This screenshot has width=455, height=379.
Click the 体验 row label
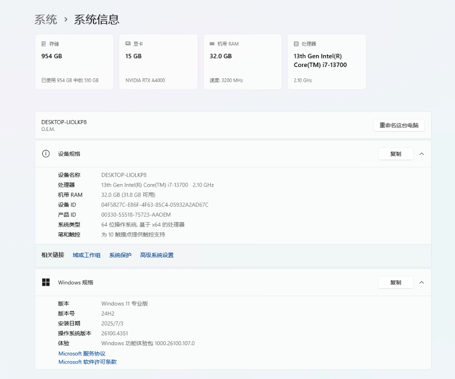[64, 343]
